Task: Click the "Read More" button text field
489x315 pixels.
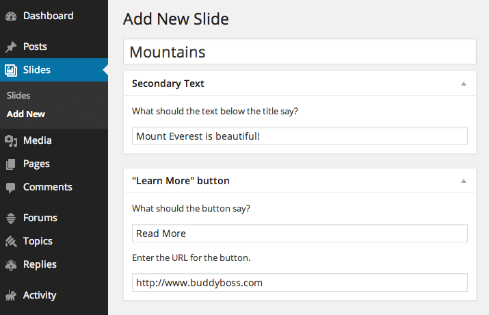Action: 300,233
